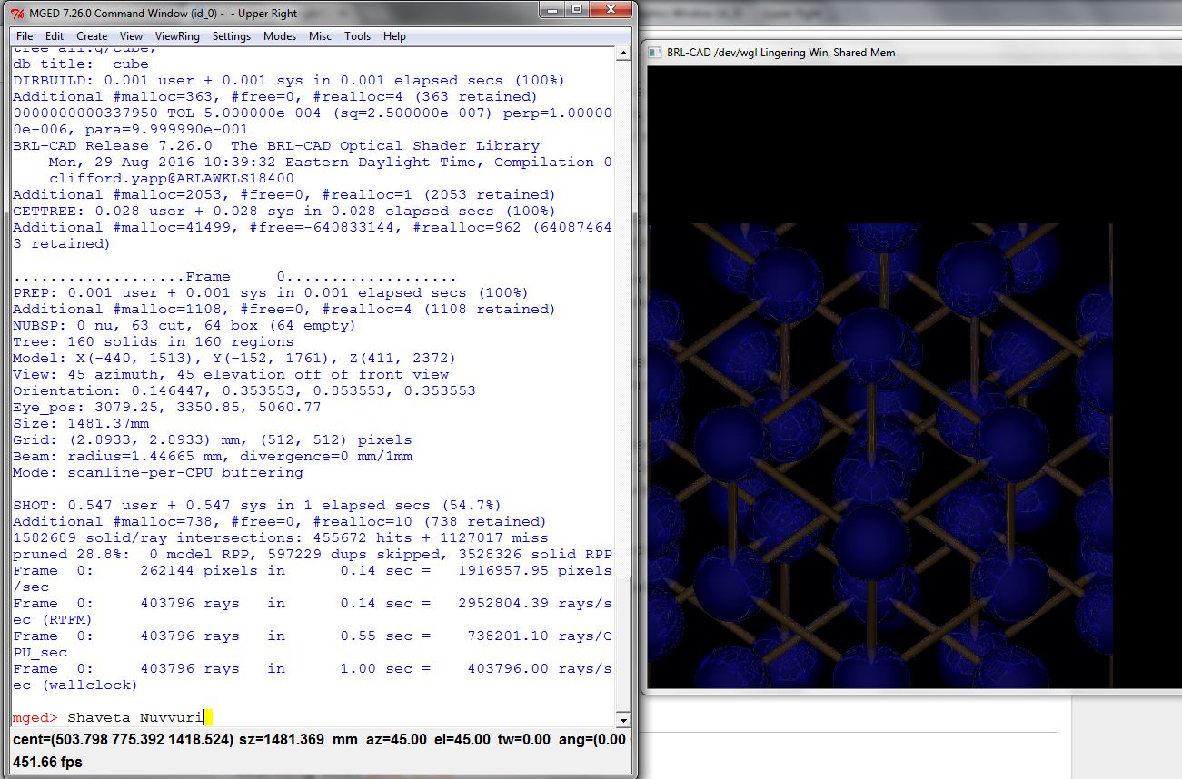The image size is (1182, 779).
Task: Click the 'BRL-CAD Release 7.26.0' line
Action: pos(276,146)
